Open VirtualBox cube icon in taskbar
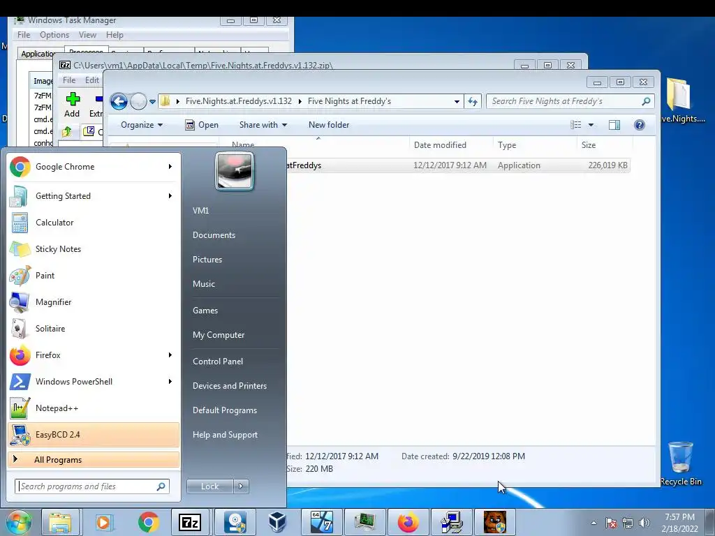The width and height of the screenshot is (715, 536). [277, 522]
